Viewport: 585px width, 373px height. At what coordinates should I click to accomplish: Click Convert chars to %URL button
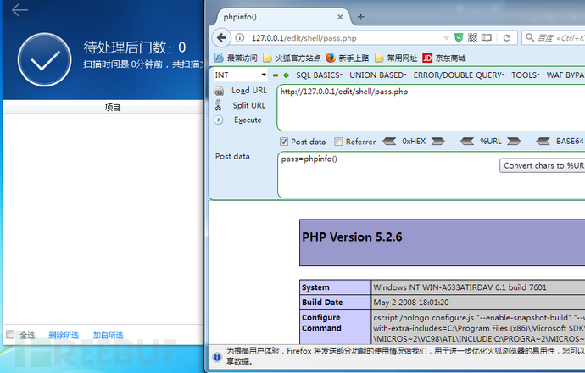pyautogui.click(x=542, y=165)
